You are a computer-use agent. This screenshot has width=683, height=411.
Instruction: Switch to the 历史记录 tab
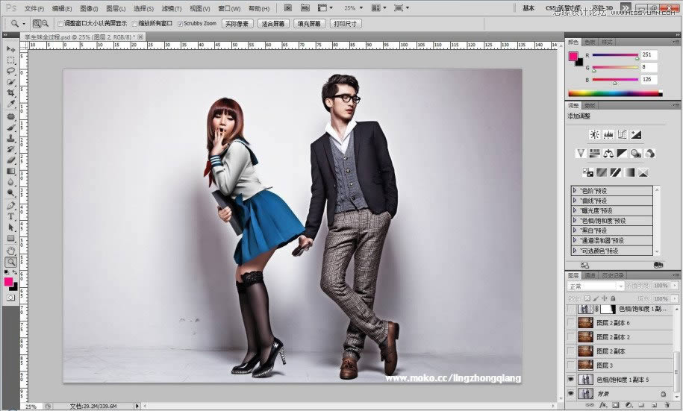coord(613,275)
